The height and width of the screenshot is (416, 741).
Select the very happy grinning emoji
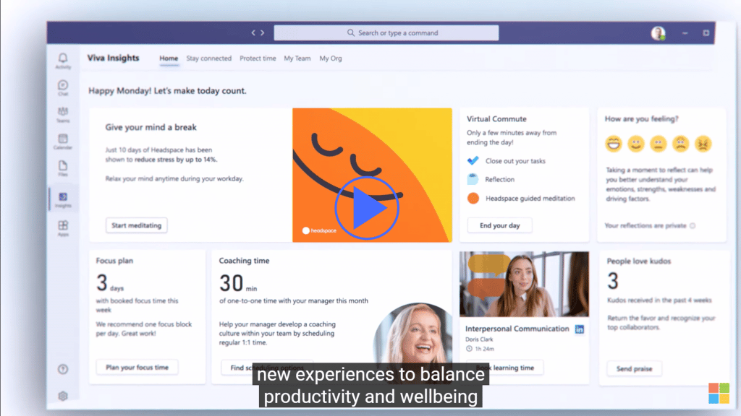(x=614, y=144)
